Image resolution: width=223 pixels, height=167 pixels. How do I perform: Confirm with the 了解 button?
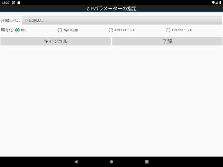[167, 41]
